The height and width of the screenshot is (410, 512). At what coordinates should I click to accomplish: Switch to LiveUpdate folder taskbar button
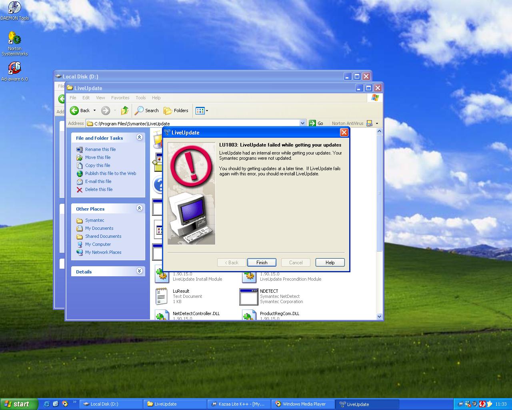tap(175, 404)
